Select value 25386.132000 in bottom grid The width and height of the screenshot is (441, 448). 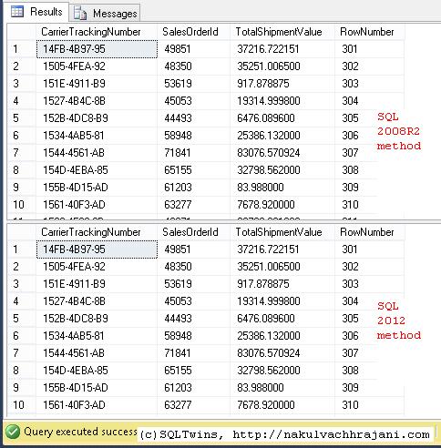coord(282,336)
